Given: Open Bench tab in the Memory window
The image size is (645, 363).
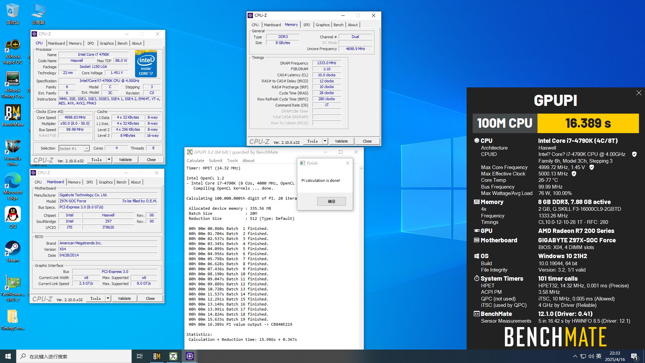Looking at the screenshot, I should click(338, 25).
